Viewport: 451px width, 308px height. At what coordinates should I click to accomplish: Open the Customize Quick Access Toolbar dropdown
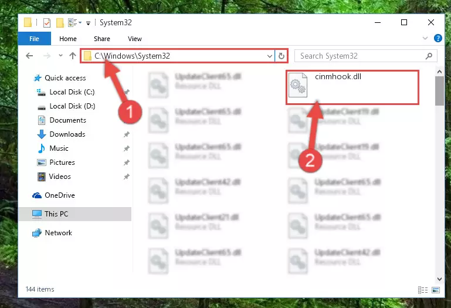tap(88, 23)
